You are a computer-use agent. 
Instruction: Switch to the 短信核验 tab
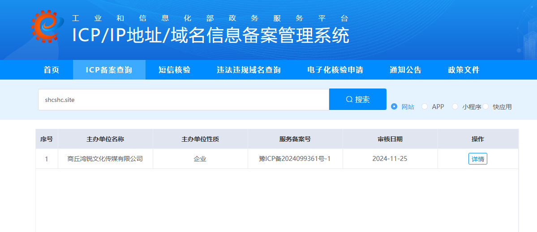pos(174,70)
